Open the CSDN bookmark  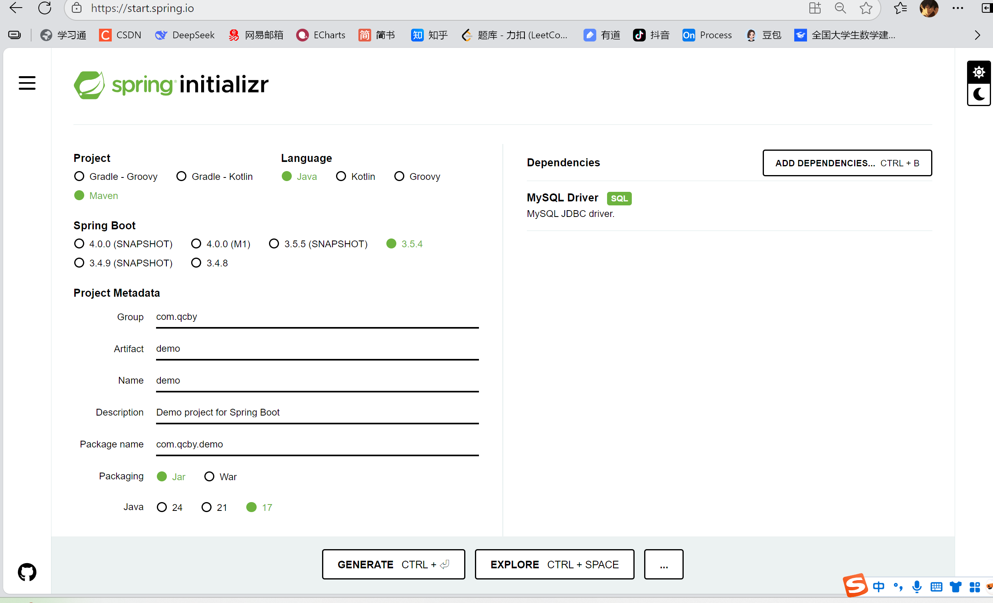[120, 35]
